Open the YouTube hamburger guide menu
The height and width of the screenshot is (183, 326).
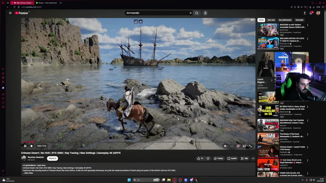point(10,13)
